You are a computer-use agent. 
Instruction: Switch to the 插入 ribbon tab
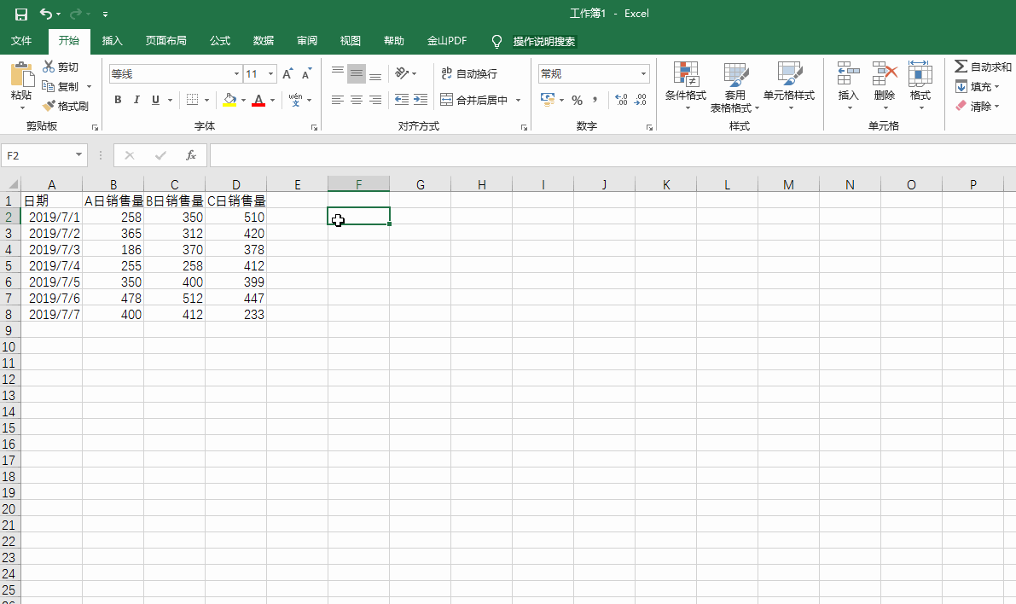pos(112,41)
